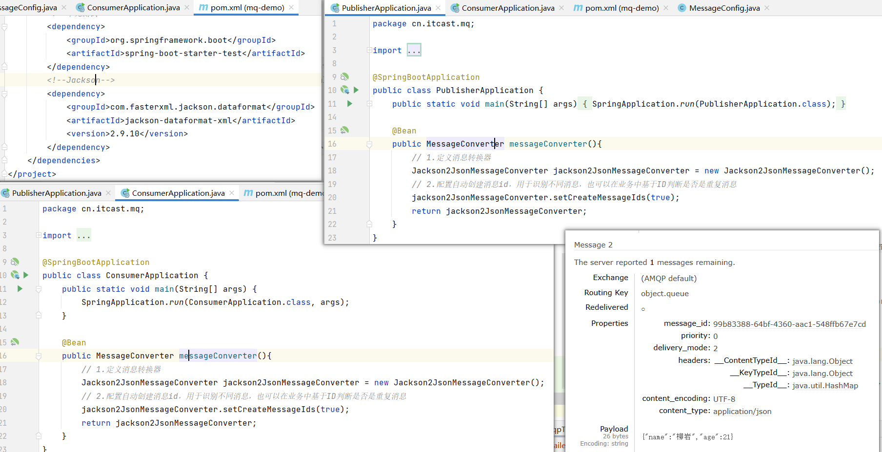Run ConsumerApplication class from line 10 gutter arrow

click(x=26, y=275)
